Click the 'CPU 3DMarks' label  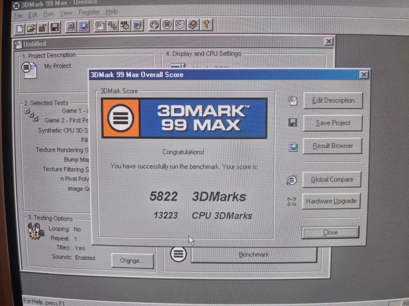click(x=222, y=216)
